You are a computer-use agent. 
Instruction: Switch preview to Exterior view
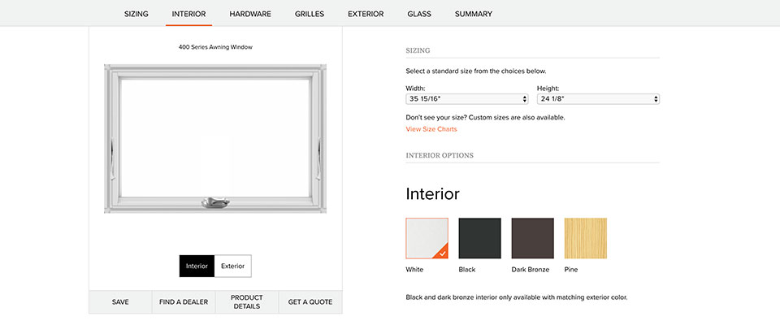pyautogui.click(x=233, y=266)
